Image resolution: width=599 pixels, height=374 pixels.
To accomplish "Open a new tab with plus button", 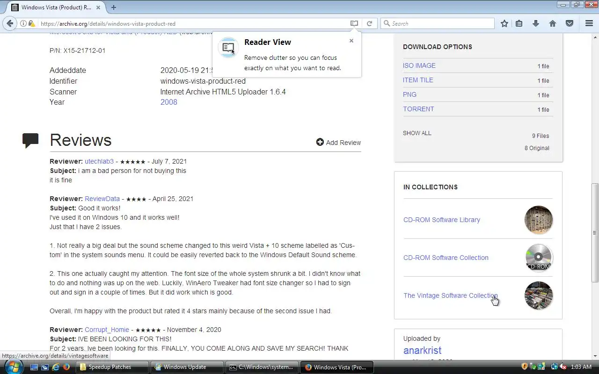I will point(114,7).
